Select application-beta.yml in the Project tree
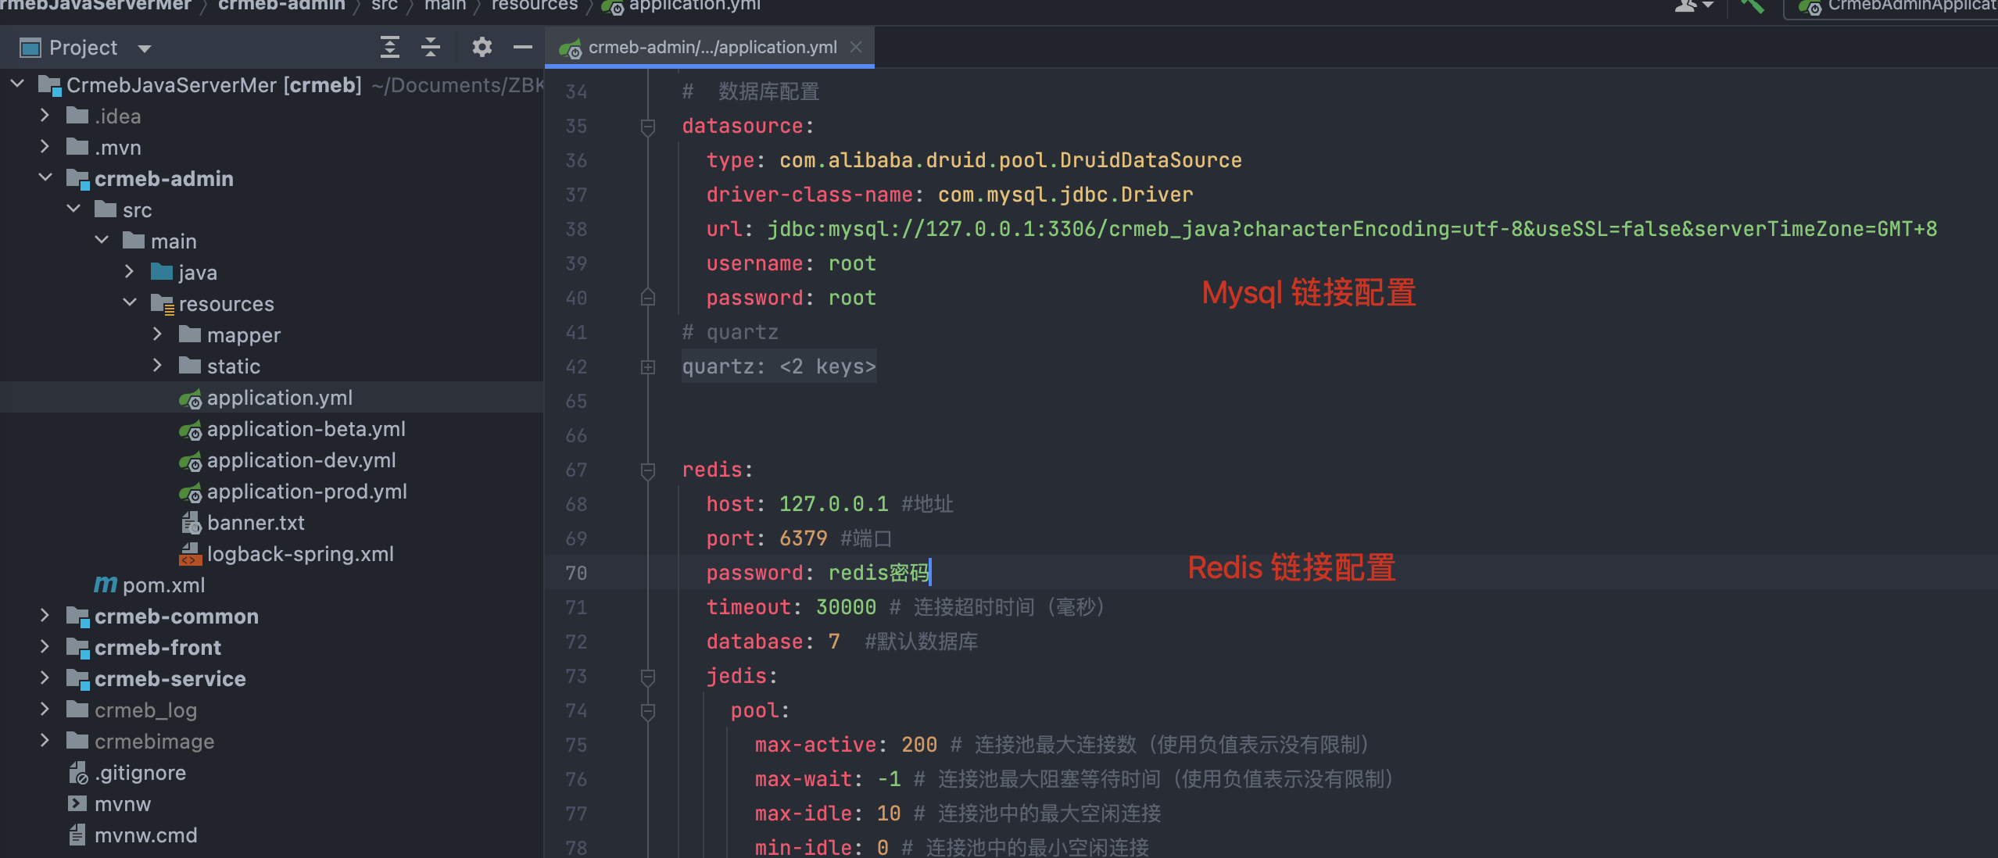 305,429
